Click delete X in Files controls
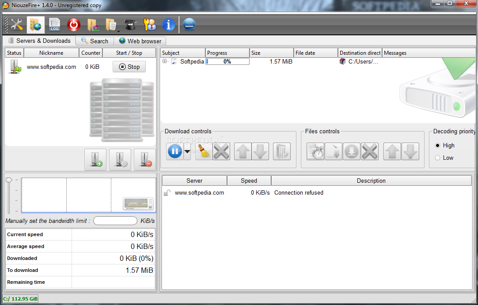This screenshot has height=305, width=478. click(370, 151)
